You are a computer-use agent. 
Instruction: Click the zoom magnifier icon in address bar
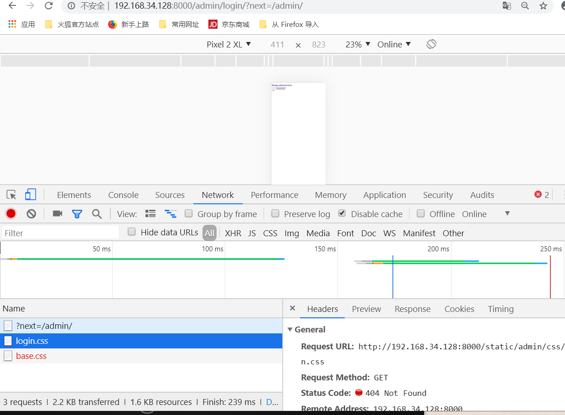[525, 6]
